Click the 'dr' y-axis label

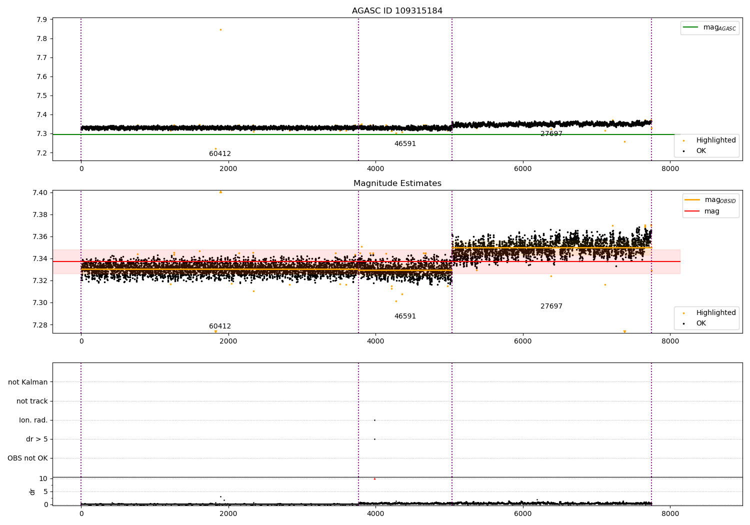click(32, 491)
